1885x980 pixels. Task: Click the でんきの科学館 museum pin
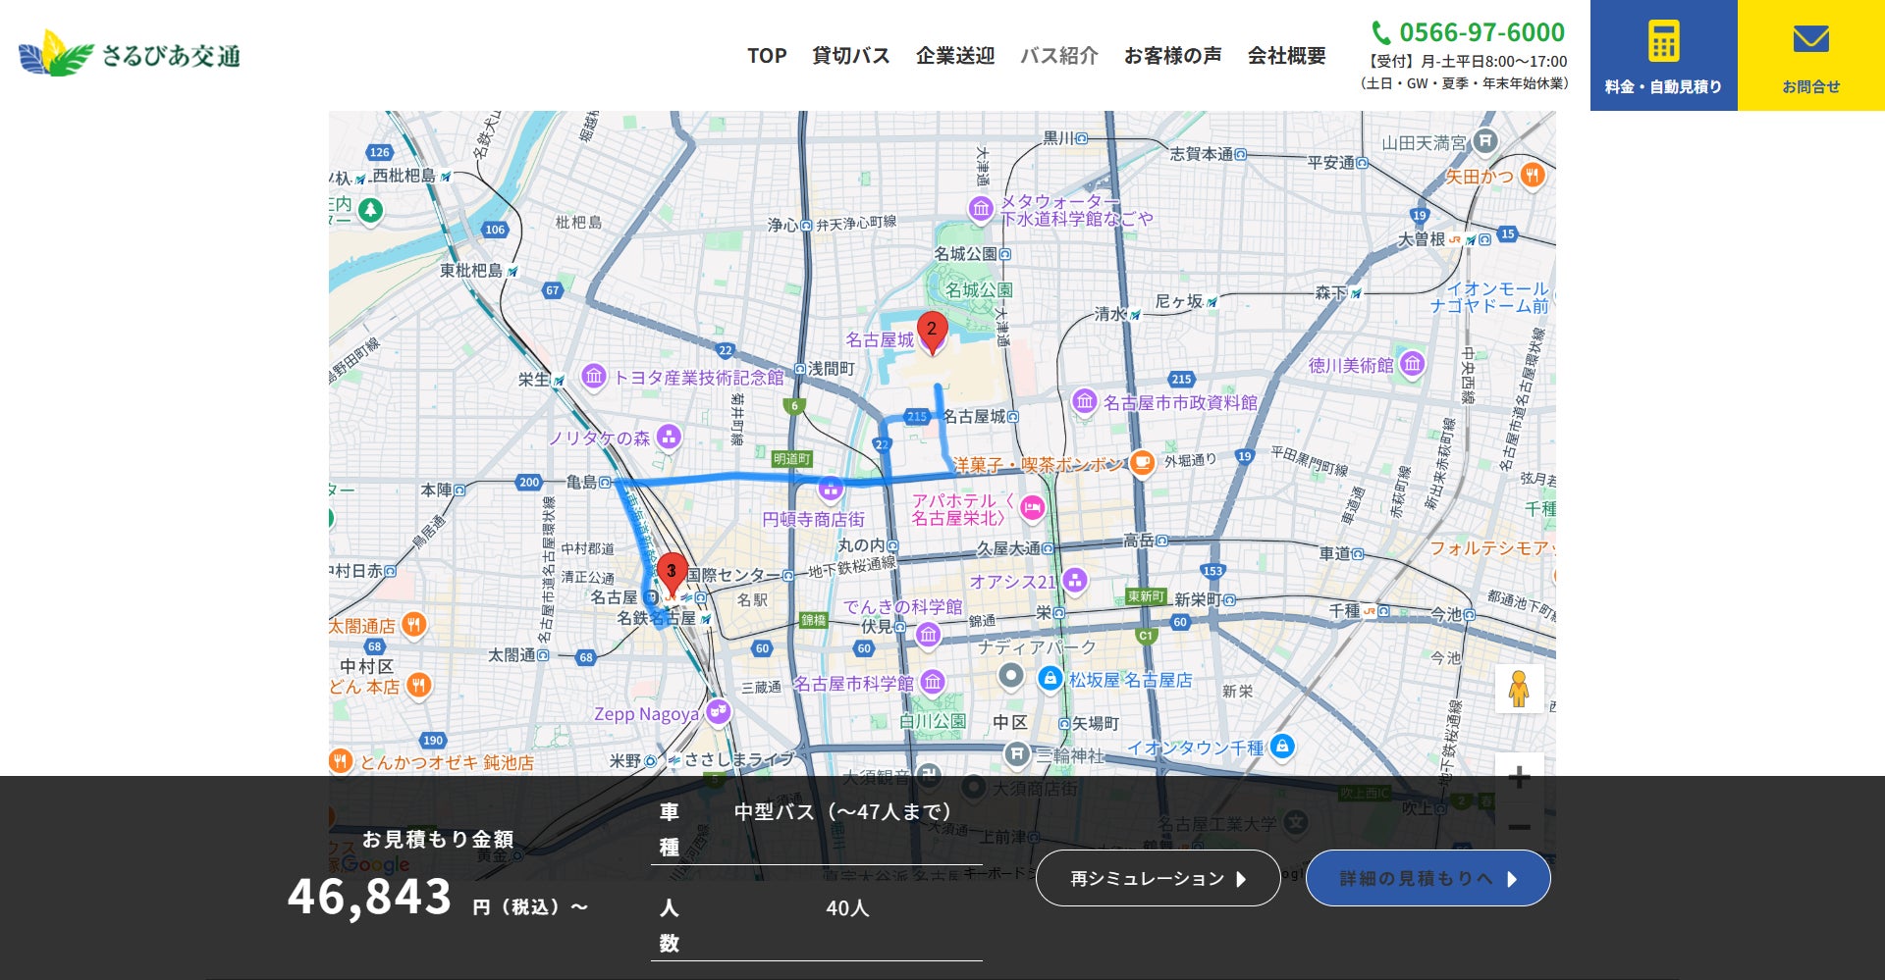(928, 636)
